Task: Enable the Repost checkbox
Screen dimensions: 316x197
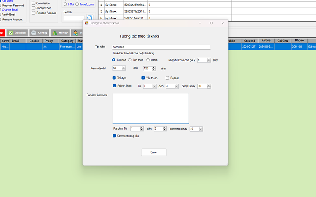Action: (x=167, y=78)
